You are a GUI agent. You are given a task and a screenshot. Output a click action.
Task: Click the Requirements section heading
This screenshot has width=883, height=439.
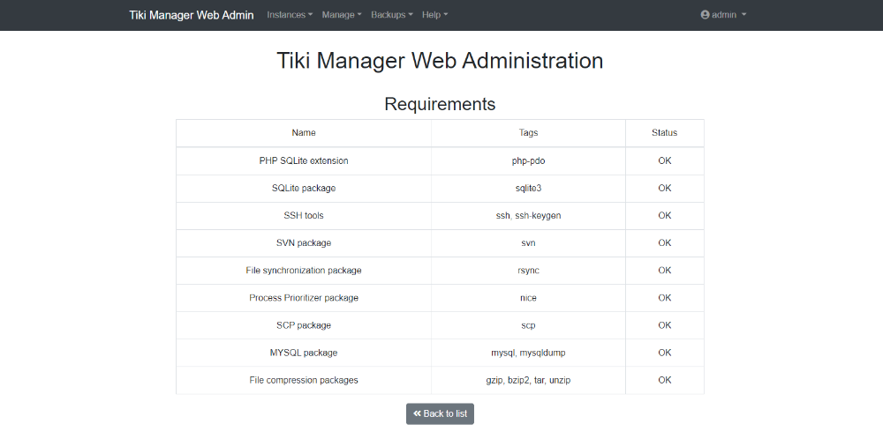pos(440,104)
